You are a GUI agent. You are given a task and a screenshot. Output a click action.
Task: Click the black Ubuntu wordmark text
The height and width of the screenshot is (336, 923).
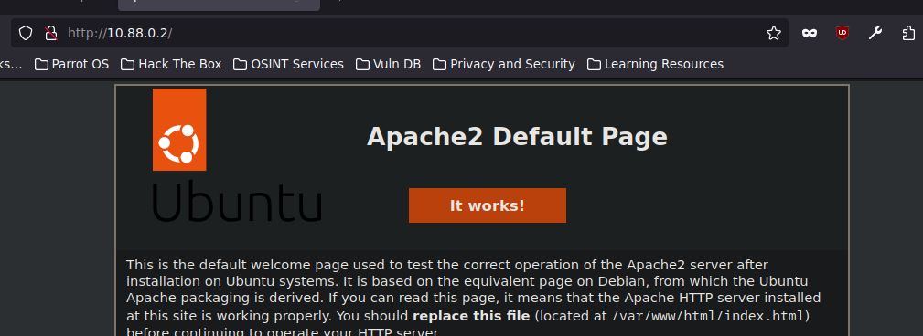pos(237,202)
